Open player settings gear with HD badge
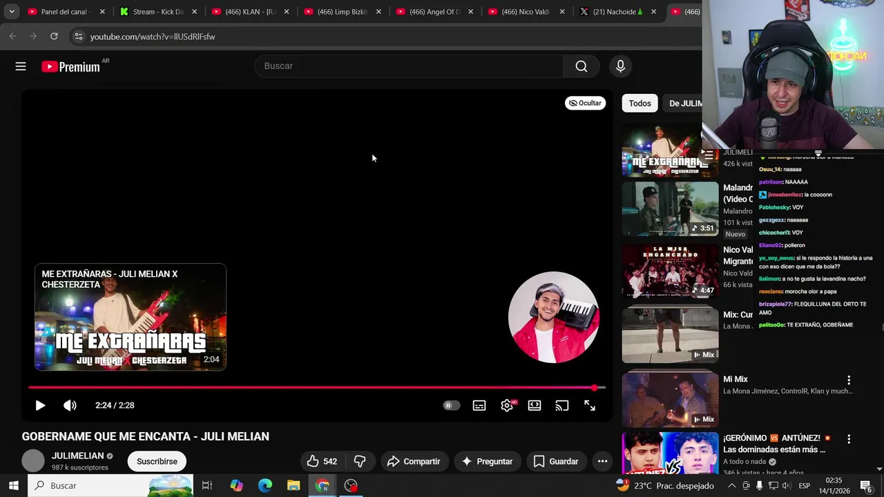 508,405
